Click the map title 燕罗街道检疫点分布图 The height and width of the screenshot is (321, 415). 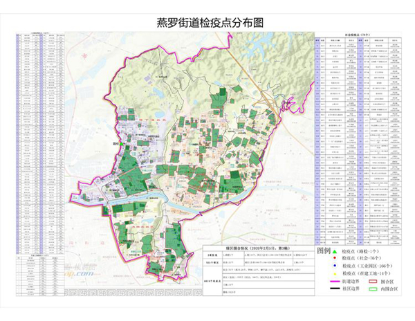(210, 23)
